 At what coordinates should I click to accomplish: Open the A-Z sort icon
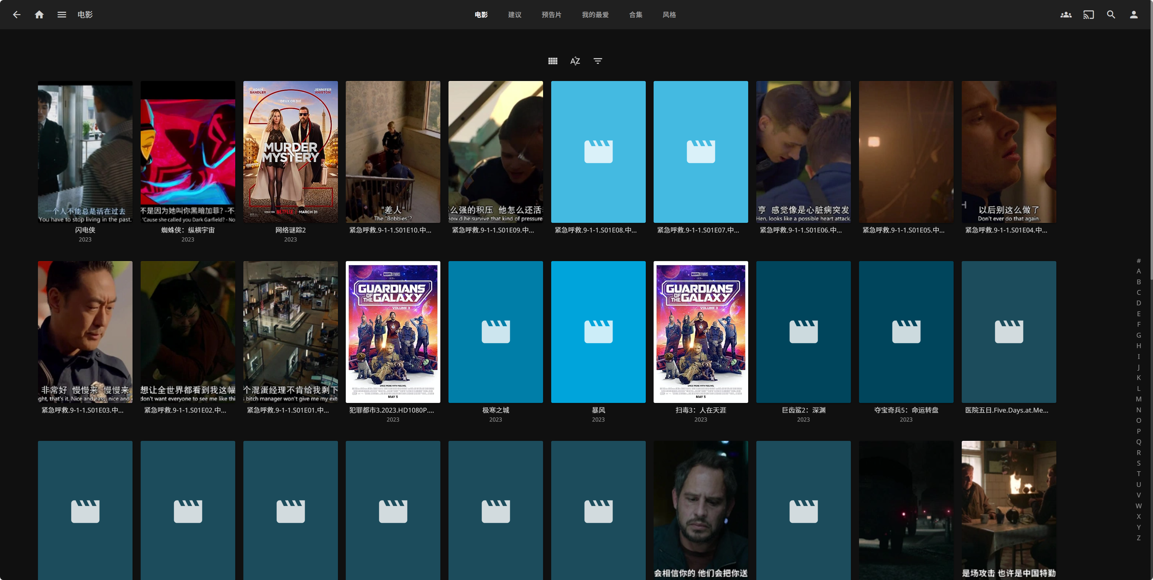coord(575,61)
